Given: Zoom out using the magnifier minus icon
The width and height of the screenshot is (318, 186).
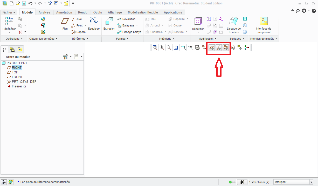Looking at the screenshot, I should click(169, 47).
